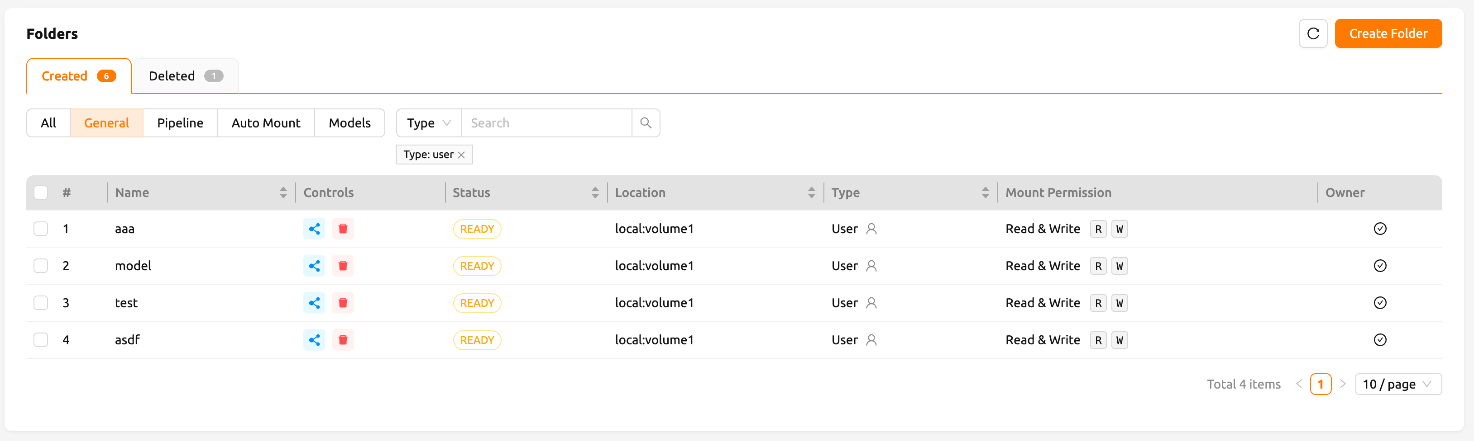1474x441 pixels.
Task: Check the box for folder test
Action: point(41,303)
